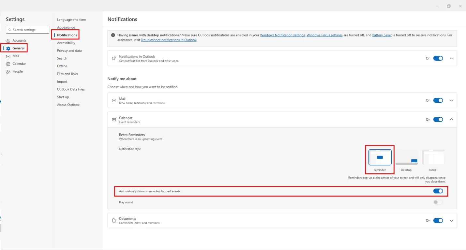Click the Accounts person icon
Viewport: 466px width, 250px height.
[x=8, y=41]
